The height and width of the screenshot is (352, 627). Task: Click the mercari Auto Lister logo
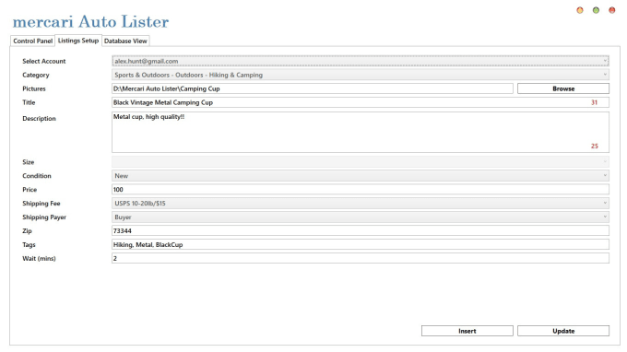(x=90, y=21)
